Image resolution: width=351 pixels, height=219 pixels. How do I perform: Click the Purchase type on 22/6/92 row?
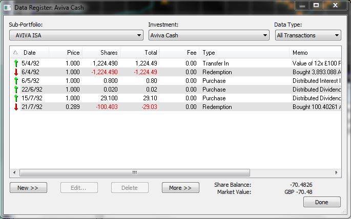pos(214,90)
